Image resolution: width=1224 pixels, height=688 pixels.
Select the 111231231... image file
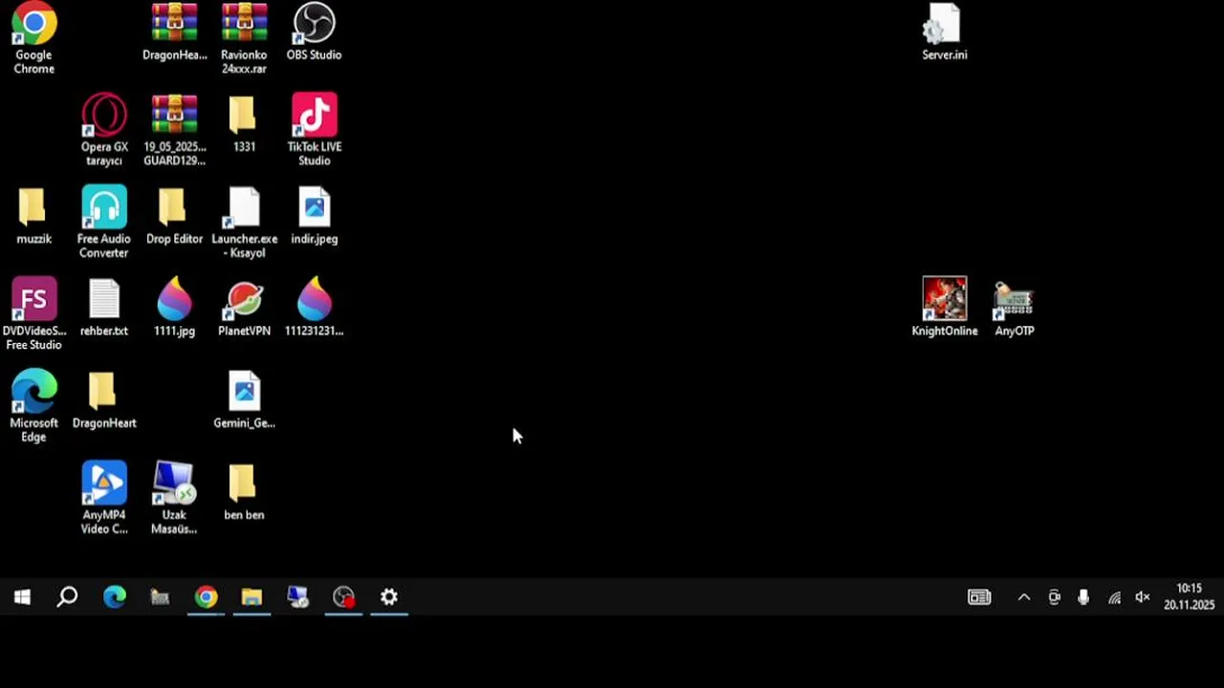314,308
